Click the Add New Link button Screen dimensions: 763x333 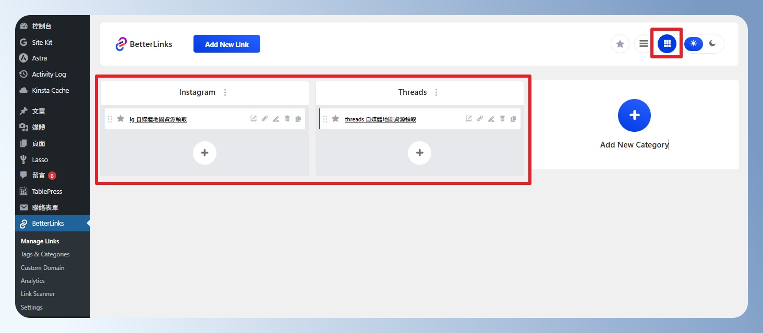(x=226, y=44)
